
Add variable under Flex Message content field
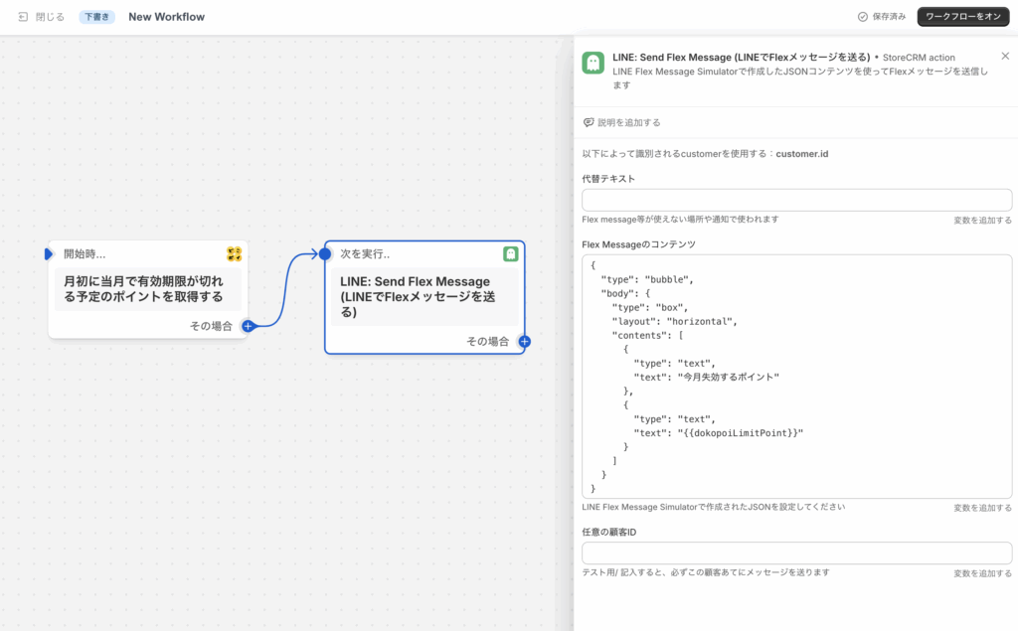coord(982,508)
